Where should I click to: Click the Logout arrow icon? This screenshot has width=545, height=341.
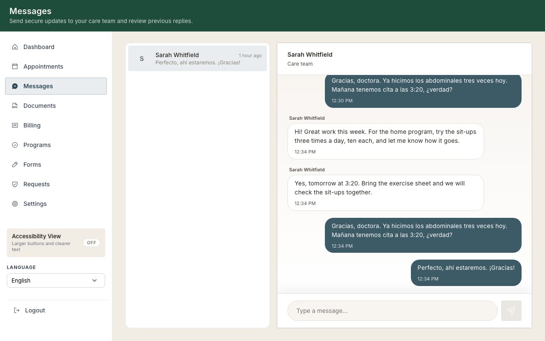[17, 310]
